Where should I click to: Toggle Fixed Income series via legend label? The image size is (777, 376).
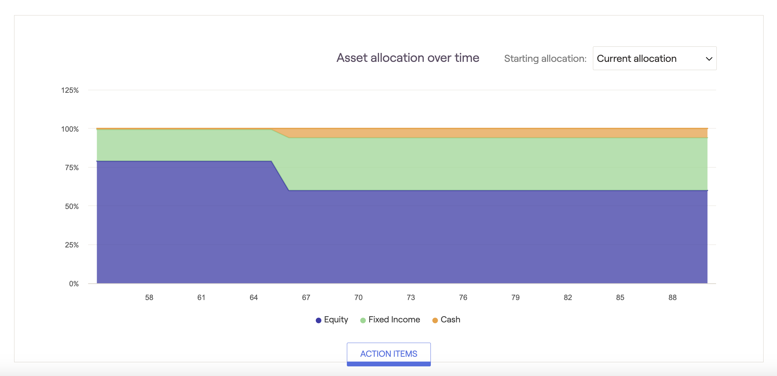[394, 320]
